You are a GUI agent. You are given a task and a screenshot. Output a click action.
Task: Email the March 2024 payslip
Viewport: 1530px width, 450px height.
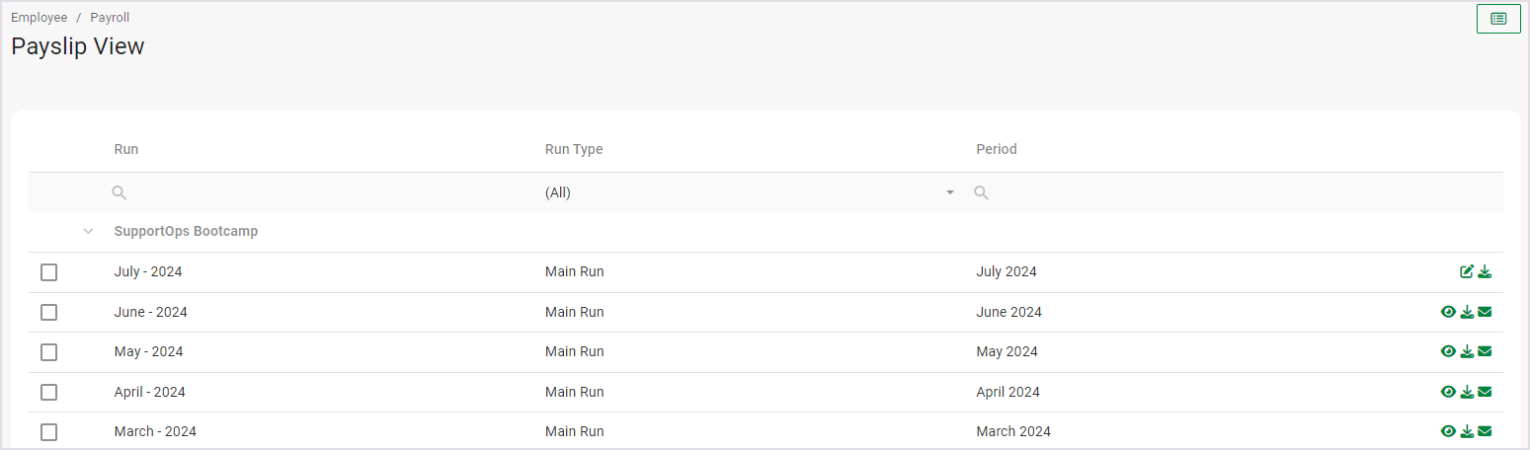1485,431
